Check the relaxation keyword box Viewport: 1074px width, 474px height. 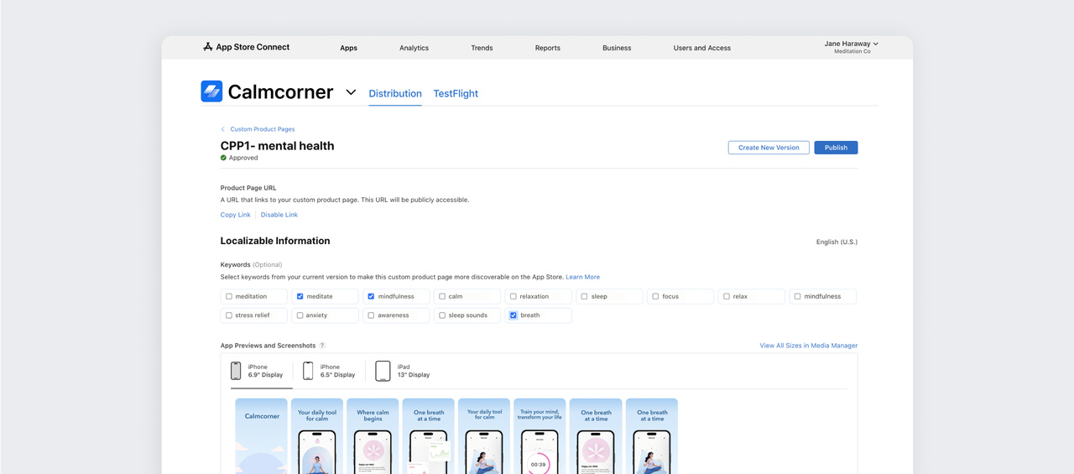click(514, 296)
